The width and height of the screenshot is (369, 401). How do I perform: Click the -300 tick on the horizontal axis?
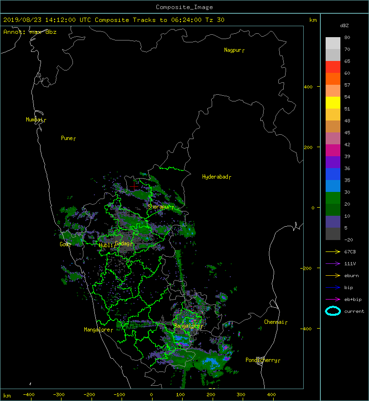(x=59, y=395)
